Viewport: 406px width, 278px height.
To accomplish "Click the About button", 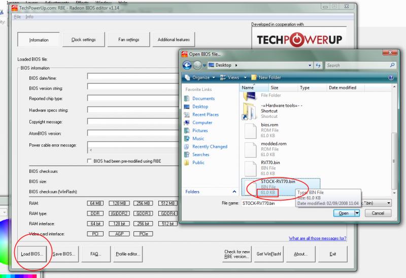I will pyautogui.click(x=300, y=254).
